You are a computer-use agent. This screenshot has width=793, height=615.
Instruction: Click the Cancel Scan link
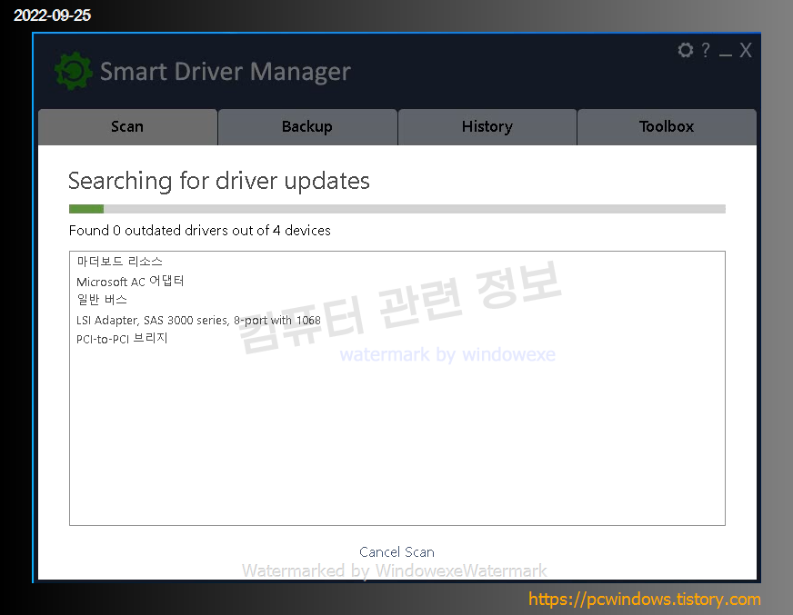click(x=396, y=551)
